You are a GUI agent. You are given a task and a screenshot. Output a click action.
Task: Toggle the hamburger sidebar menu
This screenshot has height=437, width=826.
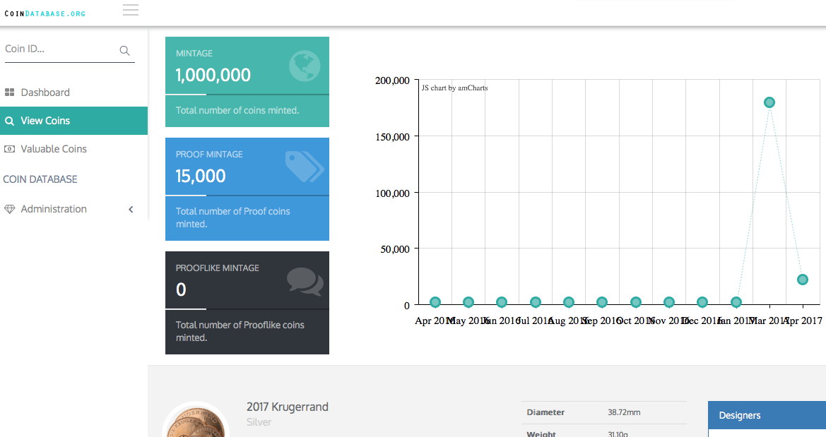[x=130, y=10]
